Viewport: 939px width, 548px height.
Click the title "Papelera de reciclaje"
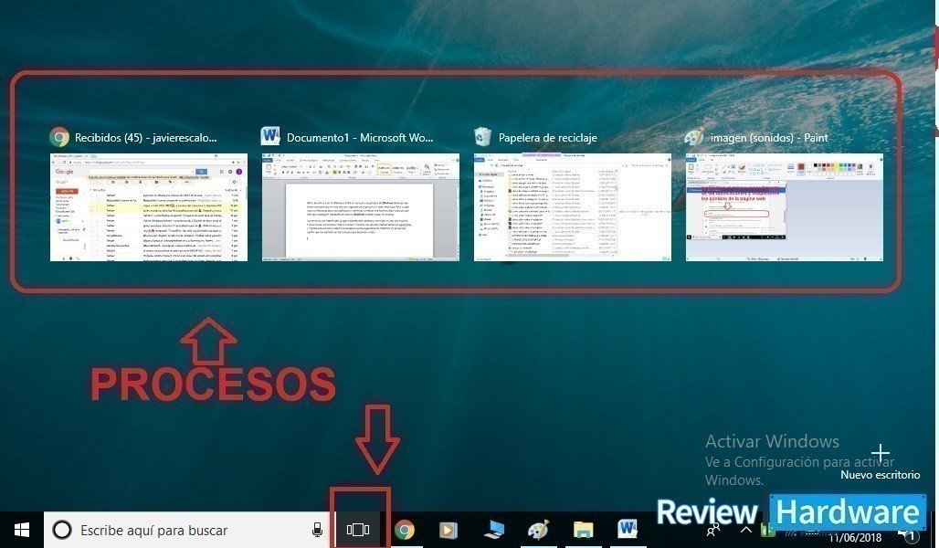(x=548, y=138)
